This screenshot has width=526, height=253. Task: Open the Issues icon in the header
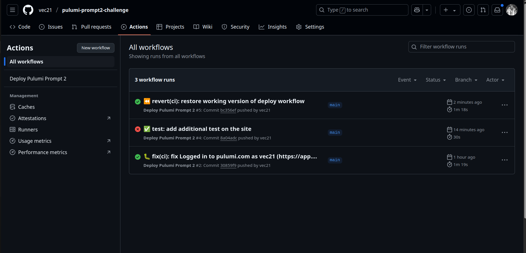coord(469,10)
